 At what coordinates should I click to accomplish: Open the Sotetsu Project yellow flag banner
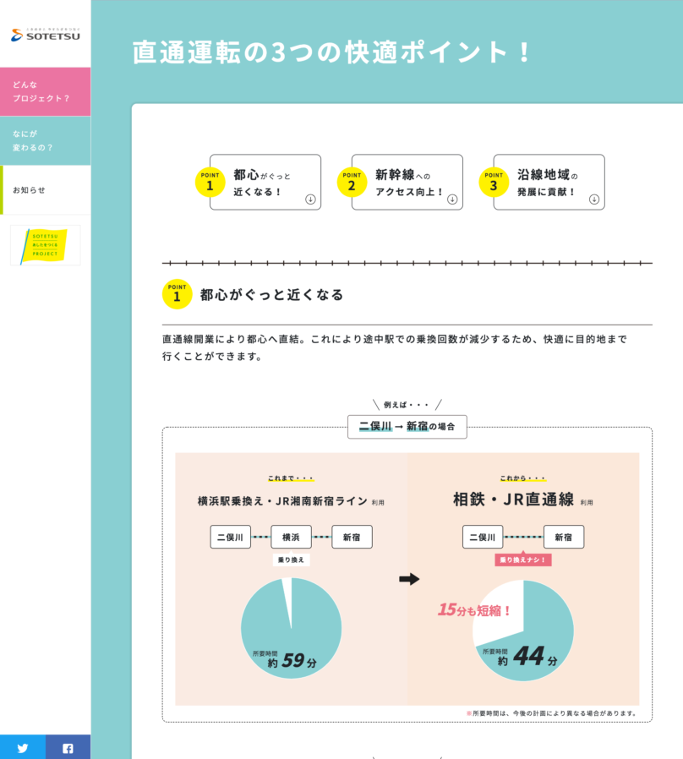pos(45,245)
